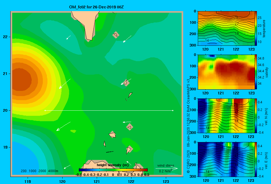Image resolution: width=271 pixels, height=184 pixels.
Task: Click the 'vel. N (m/s)' colorbar label
Action: click(x=266, y=117)
